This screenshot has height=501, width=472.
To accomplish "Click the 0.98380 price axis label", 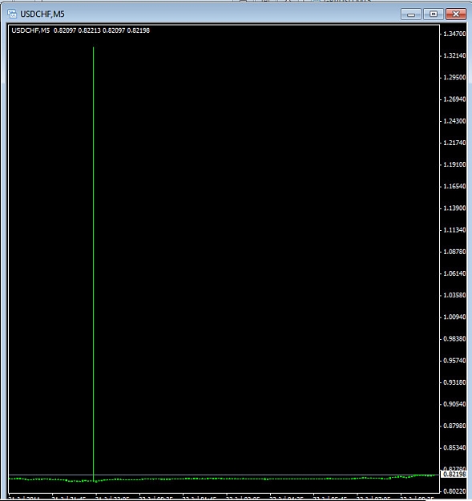I will click(454, 338).
